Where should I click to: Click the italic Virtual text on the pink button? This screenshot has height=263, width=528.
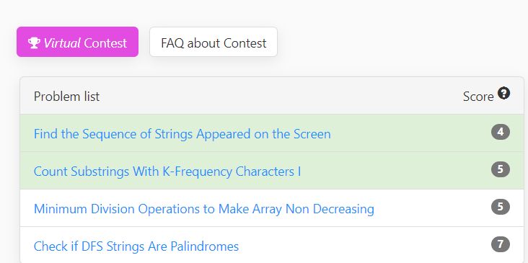62,43
